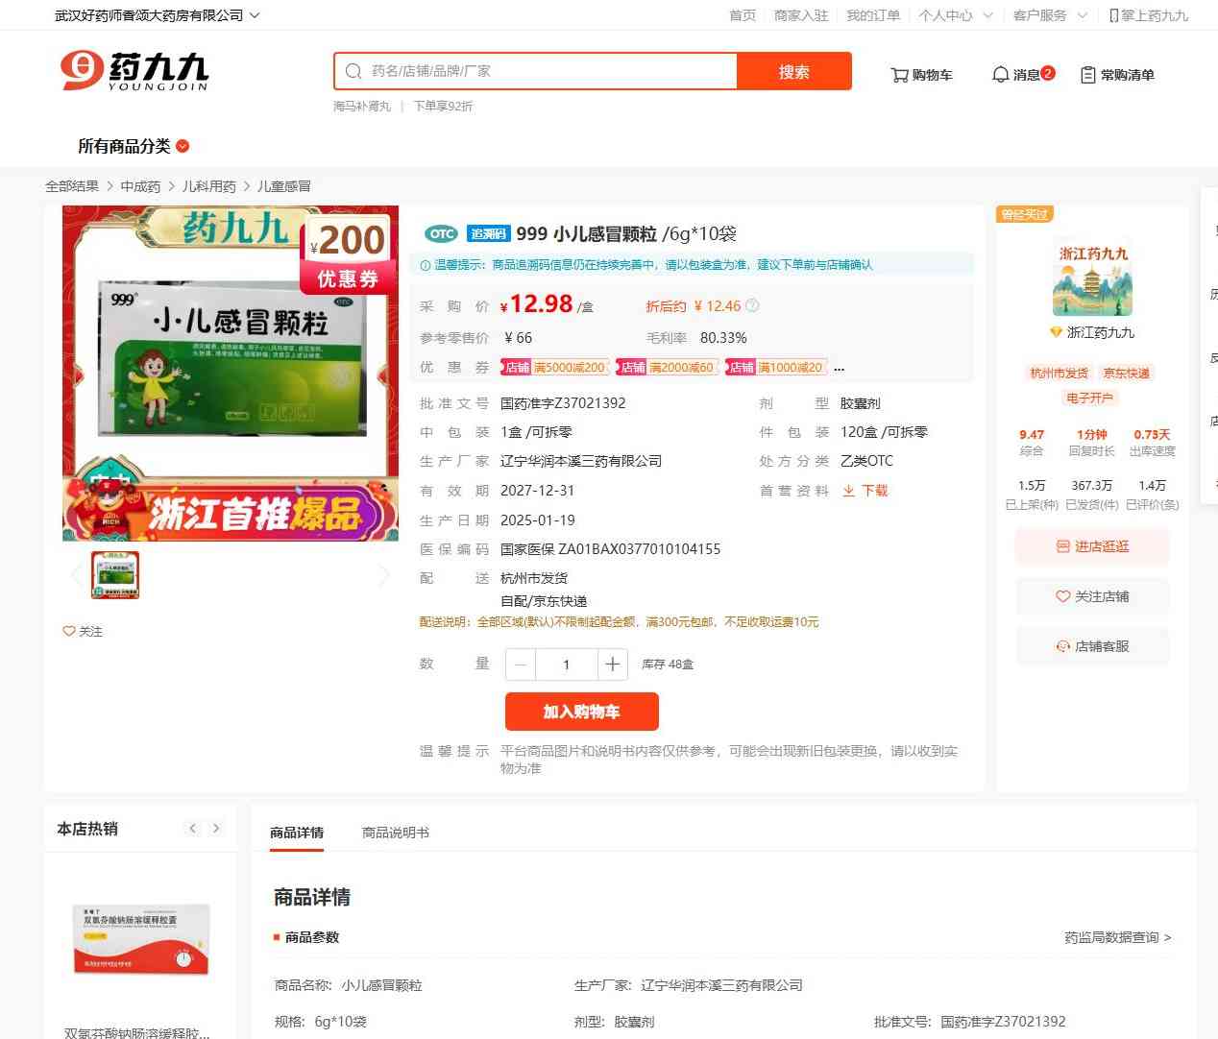Toggle follow product heart under image
The image size is (1218, 1039).
69,631
